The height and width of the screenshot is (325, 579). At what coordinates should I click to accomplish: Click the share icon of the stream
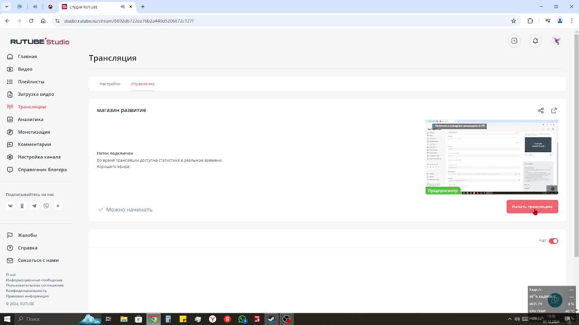pyautogui.click(x=541, y=110)
